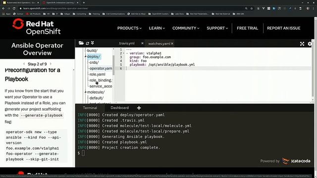Click the Katacoda logo

tap(296, 161)
